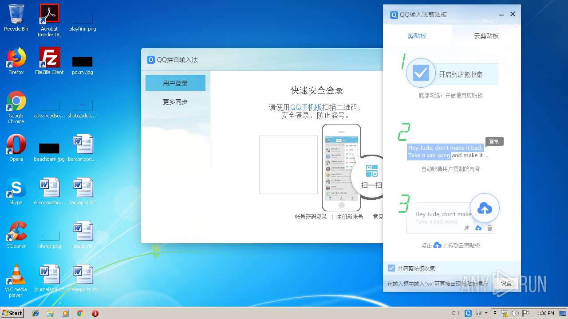Image resolution: width=568 pixels, height=319 pixels.
Task: Open the Firefox desktop shortcut
Action: [16, 61]
